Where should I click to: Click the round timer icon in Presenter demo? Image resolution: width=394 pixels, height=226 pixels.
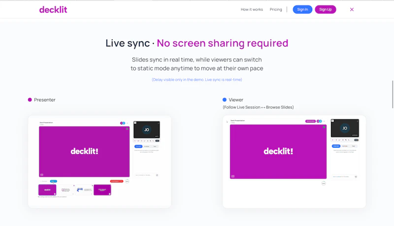[127, 181]
